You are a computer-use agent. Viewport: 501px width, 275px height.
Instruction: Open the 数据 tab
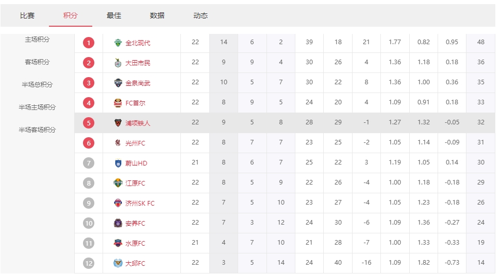(157, 15)
